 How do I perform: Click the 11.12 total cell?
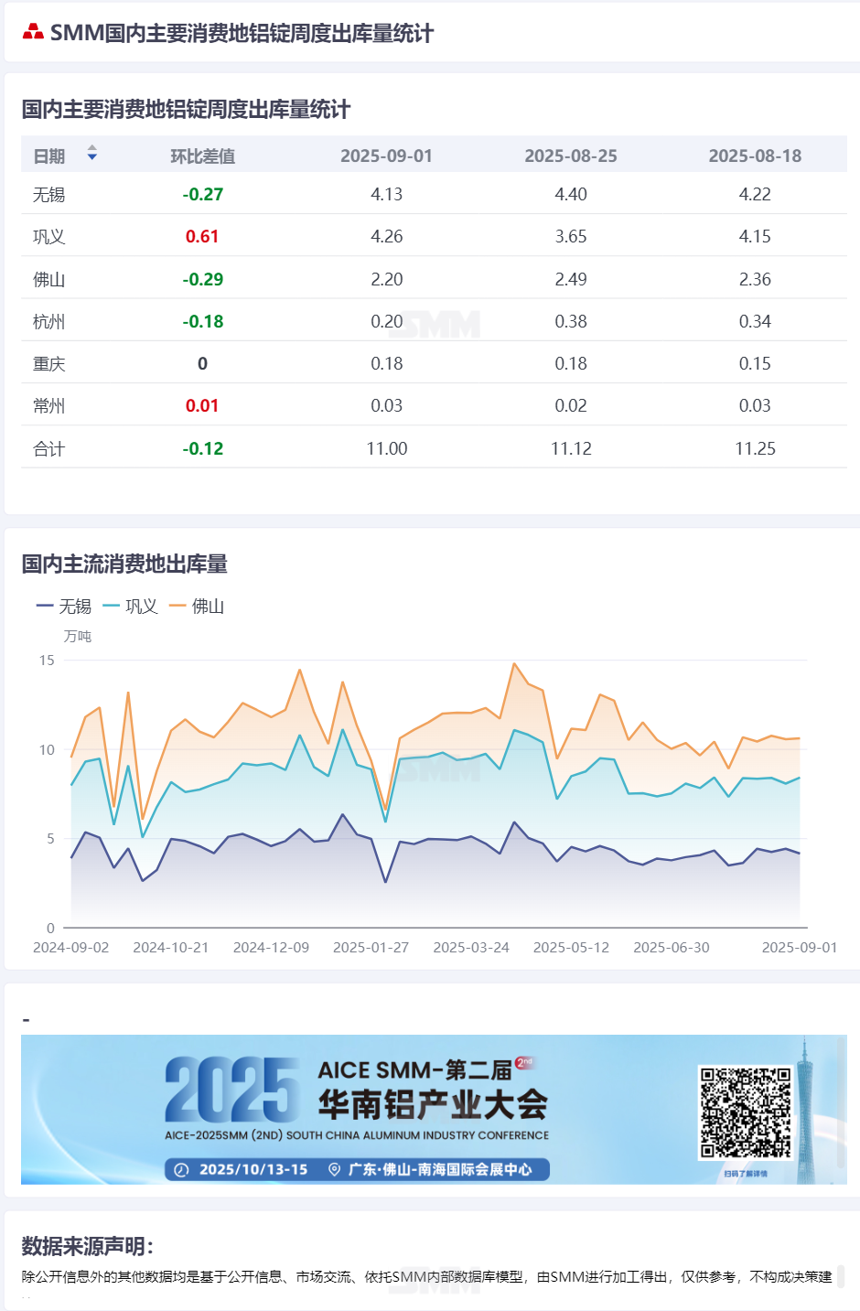(x=571, y=448)
